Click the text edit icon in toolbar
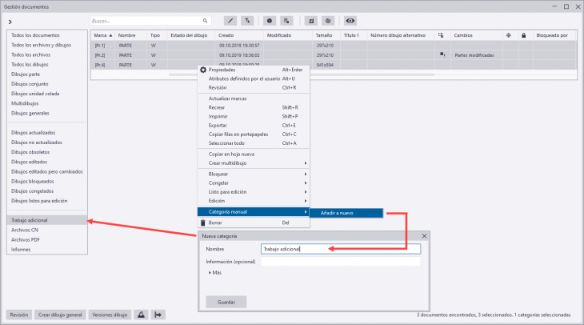 (247, 21)
